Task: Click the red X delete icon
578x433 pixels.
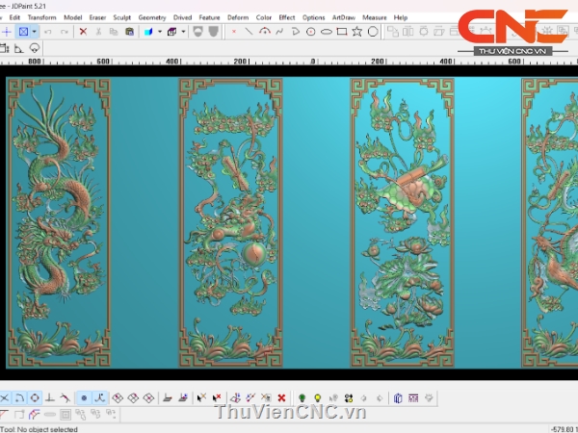Action: coord(83,32)
